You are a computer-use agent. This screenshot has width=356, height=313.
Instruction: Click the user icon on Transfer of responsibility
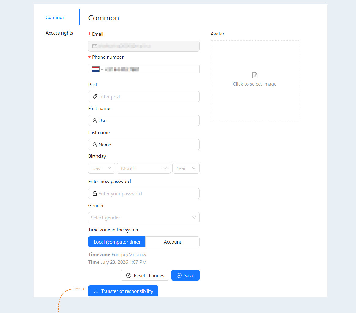pyautogui.click(x=96, y=291)
